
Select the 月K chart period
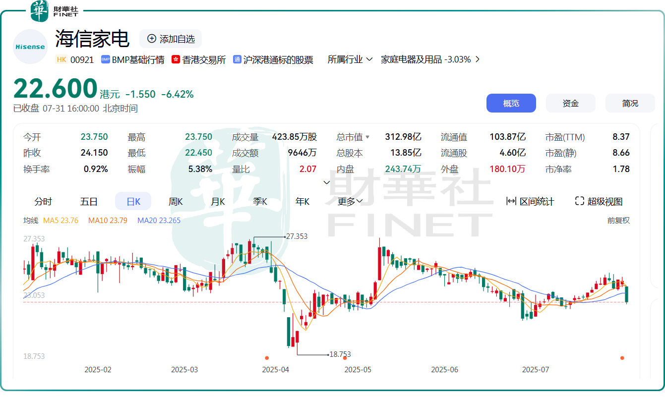(218, 202)
